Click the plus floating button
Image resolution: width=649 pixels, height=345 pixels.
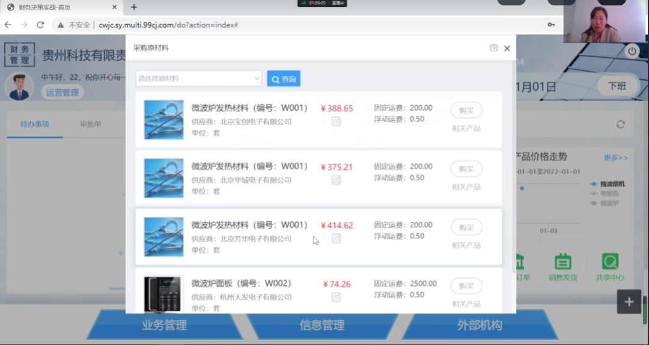[629, 302]
